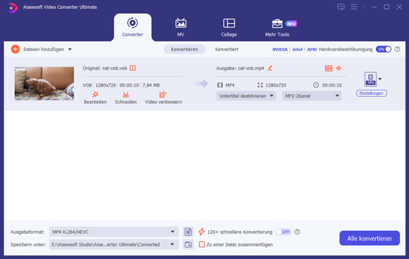The image size is (409, 259).
Task: Click the clock icon by output duration
Action: pyautogui.click(x=316, y=85)
